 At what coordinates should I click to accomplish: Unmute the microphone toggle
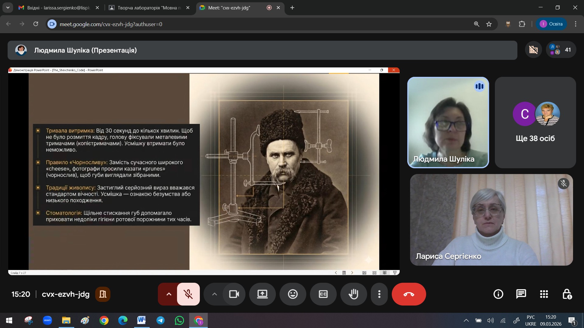pyautogui.click(x=188, y=294)
